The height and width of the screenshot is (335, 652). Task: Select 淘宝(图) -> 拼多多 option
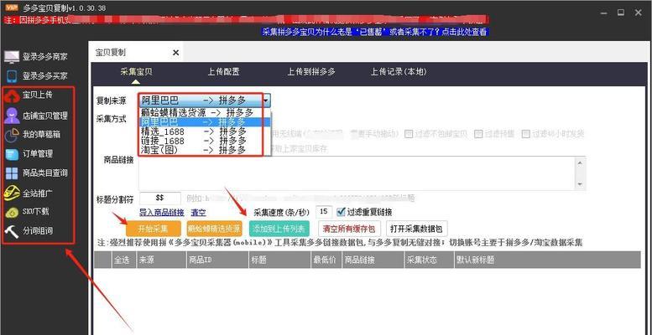pyautogui.click(x=205, y=150)
